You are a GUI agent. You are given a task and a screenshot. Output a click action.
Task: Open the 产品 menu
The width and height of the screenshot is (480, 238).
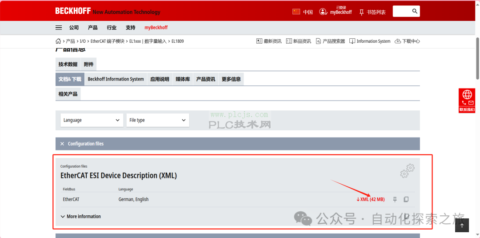point(93,28)
